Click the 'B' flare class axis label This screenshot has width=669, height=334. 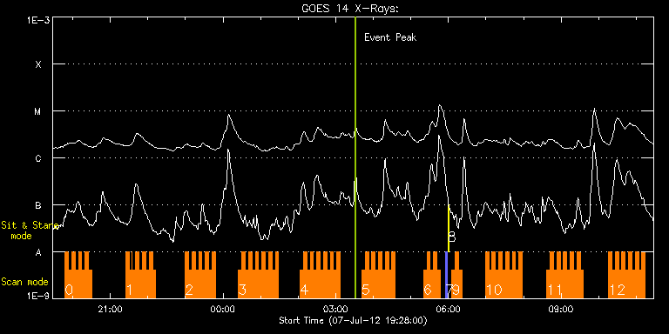point(38,205)
